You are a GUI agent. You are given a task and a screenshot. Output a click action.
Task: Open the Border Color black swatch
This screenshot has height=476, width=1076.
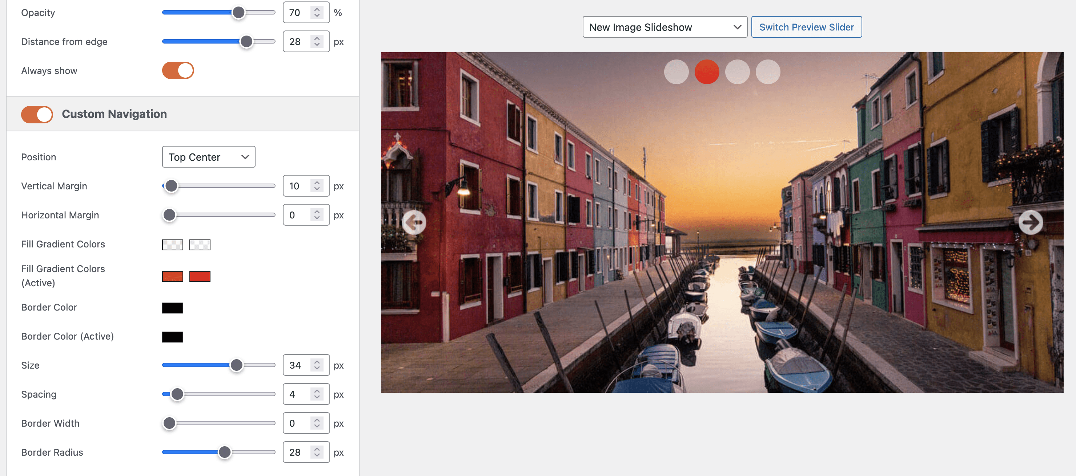pyautogui.click(x=173, y=308)
